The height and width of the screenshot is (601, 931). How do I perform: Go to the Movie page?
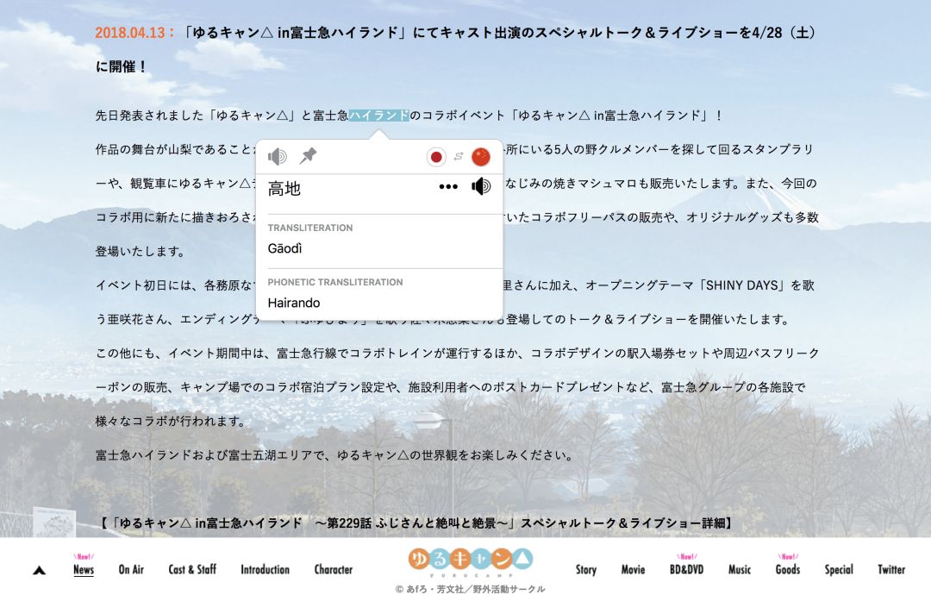tap(633, 569)
